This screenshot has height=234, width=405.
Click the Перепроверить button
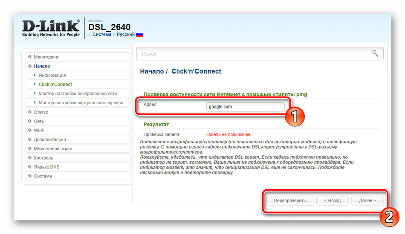(289, 200)
